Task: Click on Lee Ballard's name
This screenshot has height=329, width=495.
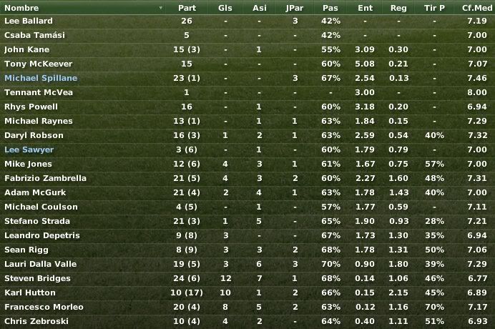Action: (29, 21)
